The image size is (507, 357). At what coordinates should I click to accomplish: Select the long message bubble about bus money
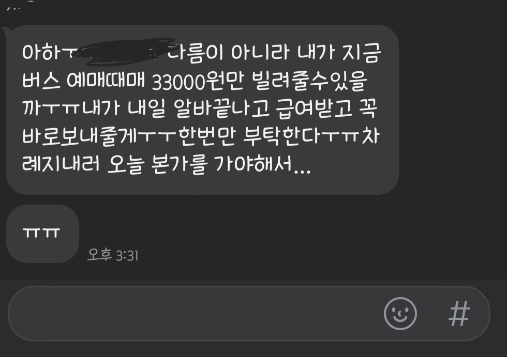coord(202,110)
